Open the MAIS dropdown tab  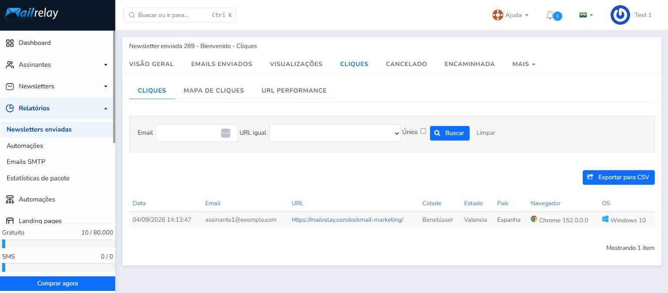524,64
